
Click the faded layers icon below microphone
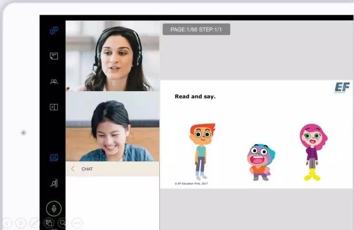(x=49, y=223)
